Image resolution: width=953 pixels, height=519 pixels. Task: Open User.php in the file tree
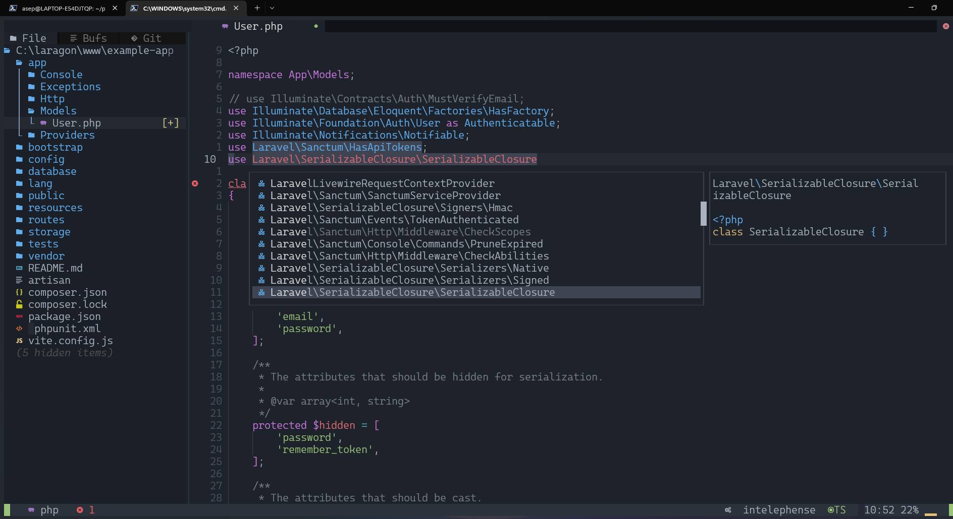(x=95, y=123)
